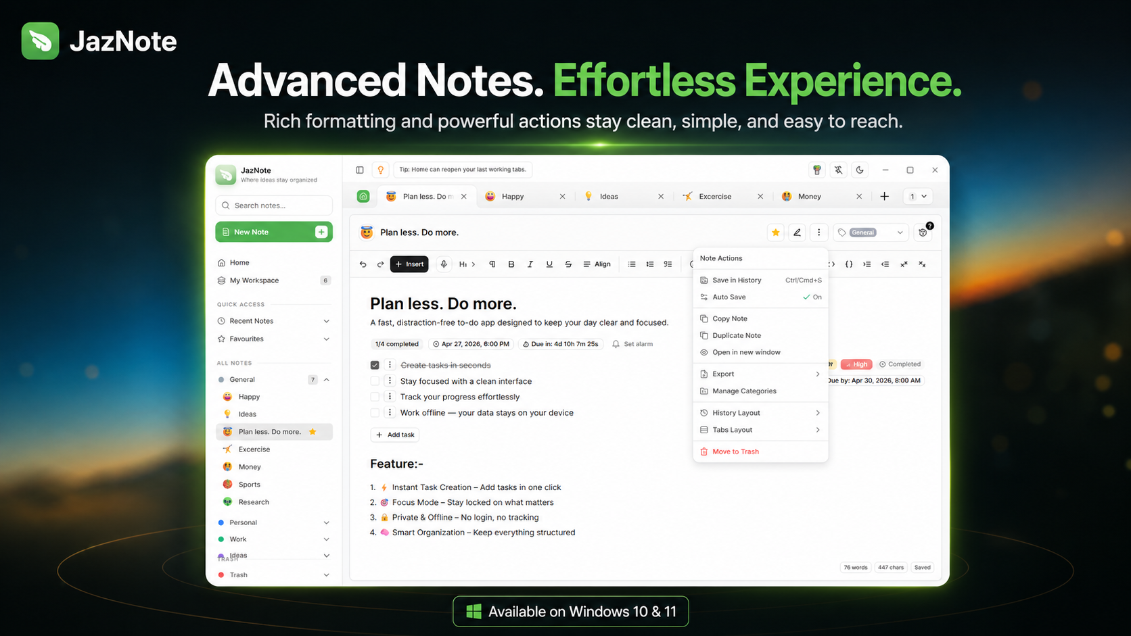Screen dimensions: 1131x636
Task: Select Open in new window
Action: (761, 352)
